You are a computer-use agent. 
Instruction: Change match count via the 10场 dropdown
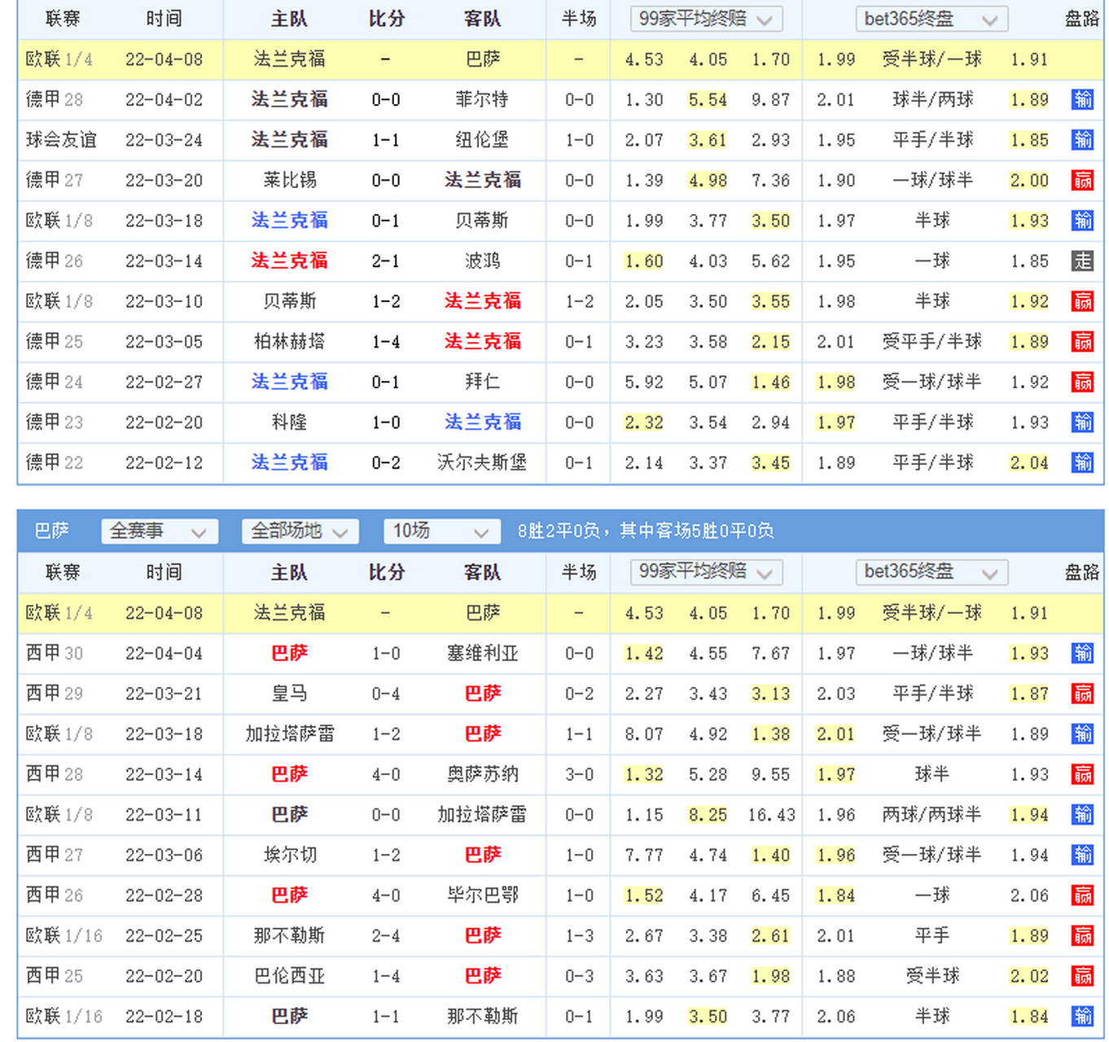[x=441, y=531]
